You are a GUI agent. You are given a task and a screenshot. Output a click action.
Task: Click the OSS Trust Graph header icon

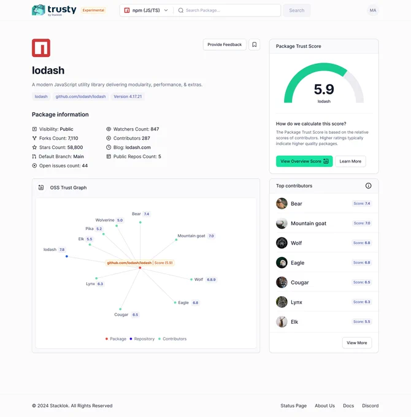(41, 188)
